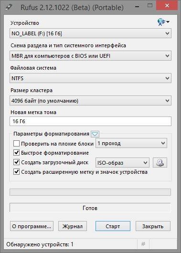The image size is (181, 253).
Task: Open the 1 проход passes dropdown
Action: (131, 143)
